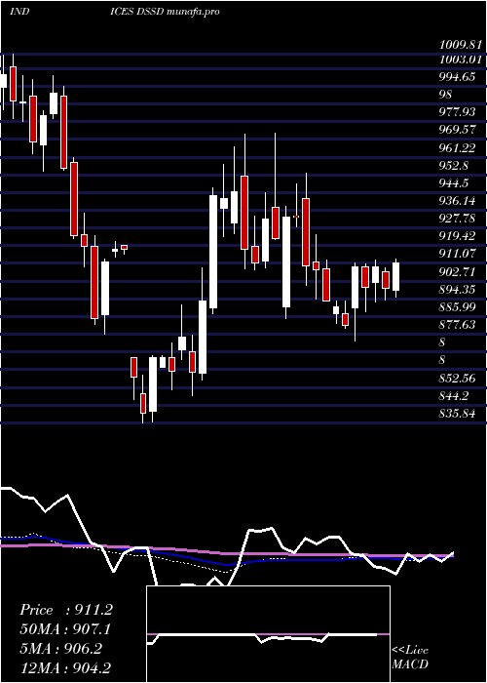Click the rightmost white candlestick
The height and width of the screenshot is (683, 487).
395,276
